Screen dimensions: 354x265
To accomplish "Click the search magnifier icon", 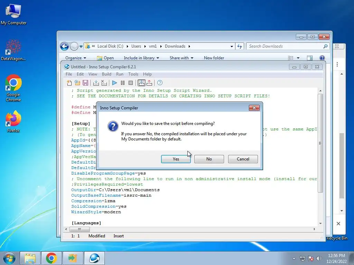I will (x=325, y=46).
